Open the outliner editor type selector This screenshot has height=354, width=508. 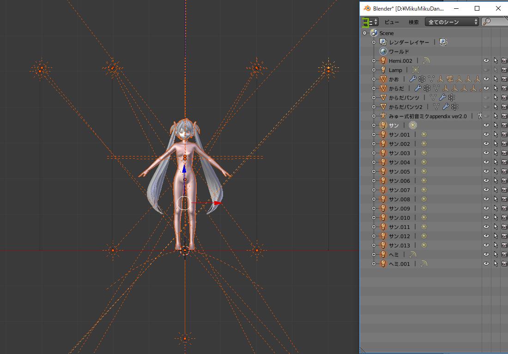(369, 22)
